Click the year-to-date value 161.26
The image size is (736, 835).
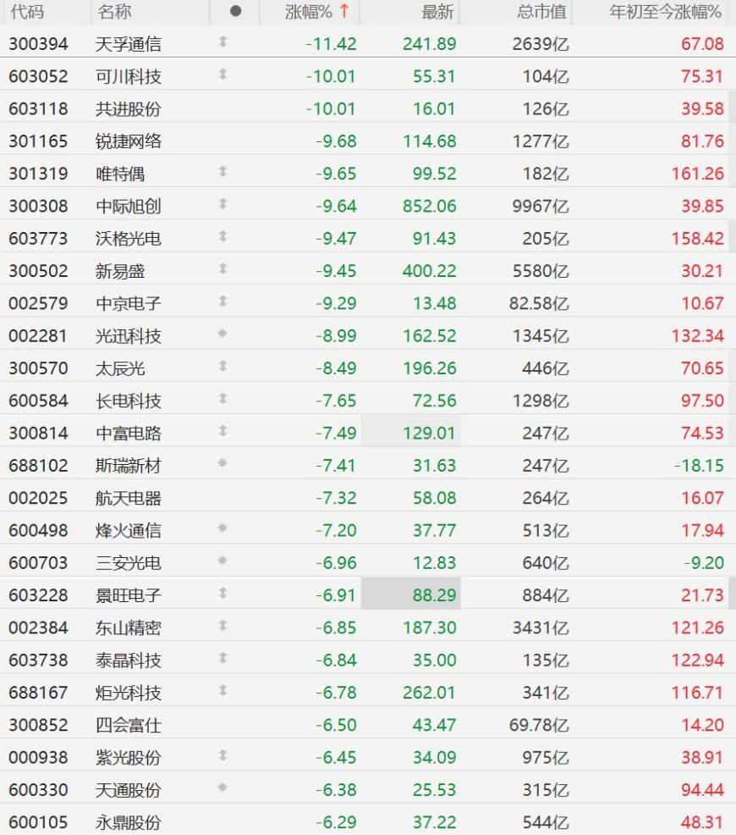(698, 174)
